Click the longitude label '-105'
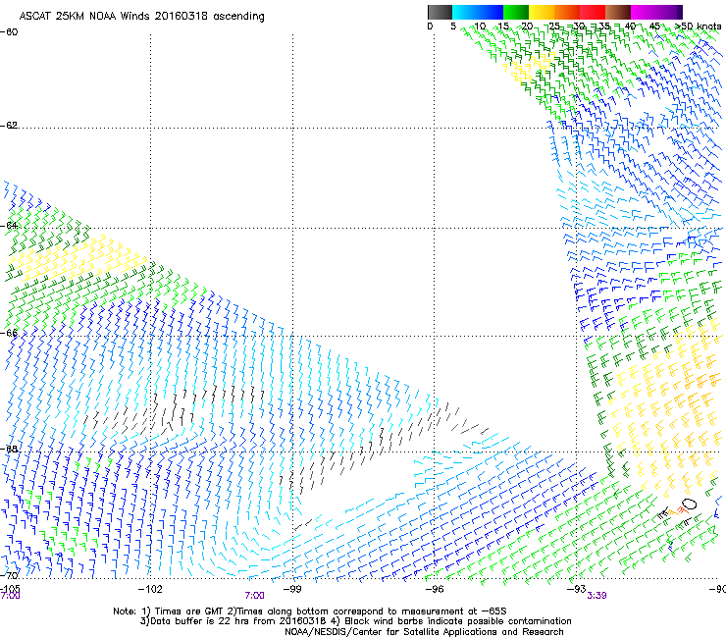The height and width of the screenshot is (638, 726). [10, 589]
